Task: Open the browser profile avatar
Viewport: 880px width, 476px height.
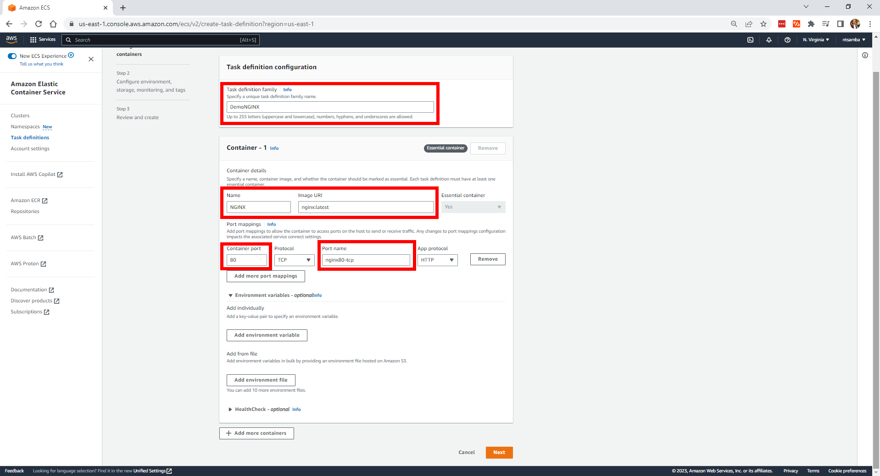Action: click(855, 24)
